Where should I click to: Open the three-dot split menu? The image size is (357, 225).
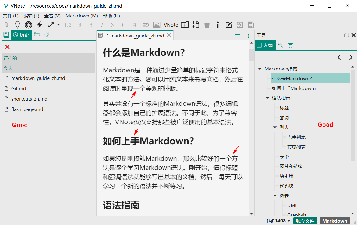pos(248,36)
